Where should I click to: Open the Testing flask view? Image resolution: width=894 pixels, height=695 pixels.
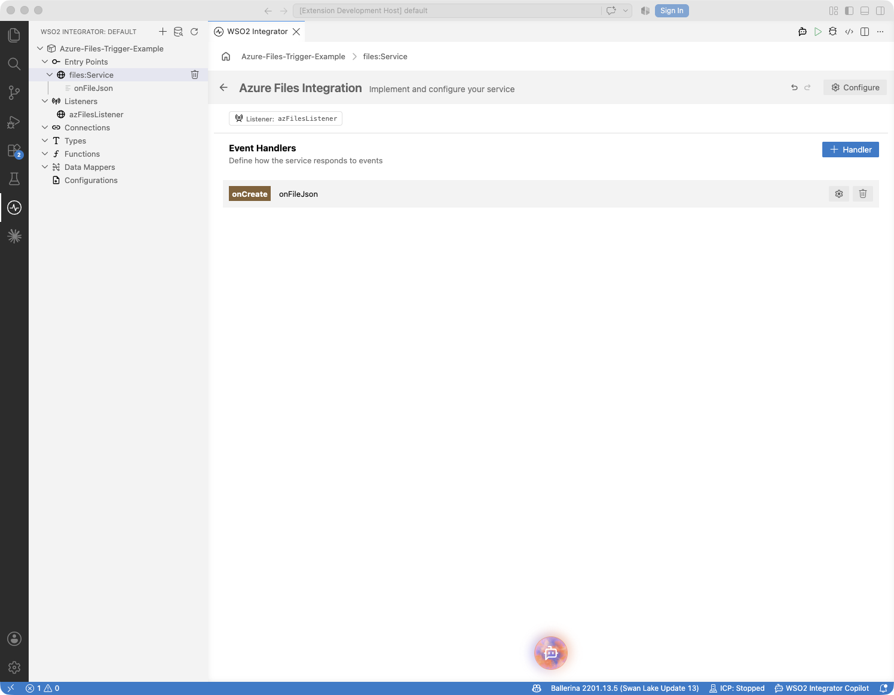point(14,179)
